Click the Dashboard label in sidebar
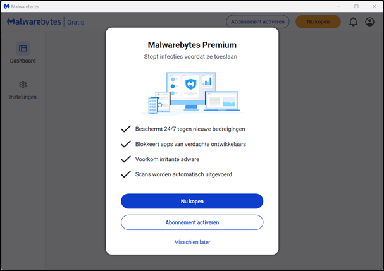This screenshot has height=271, width=384. [x=23, y=61]
